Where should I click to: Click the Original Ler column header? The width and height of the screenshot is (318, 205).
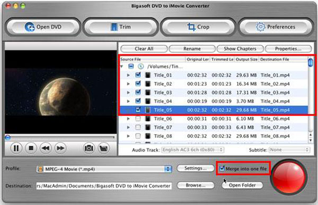198,59
